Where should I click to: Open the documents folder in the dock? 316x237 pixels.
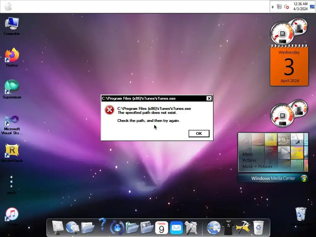pyautogui.click(x=88, y=228)
